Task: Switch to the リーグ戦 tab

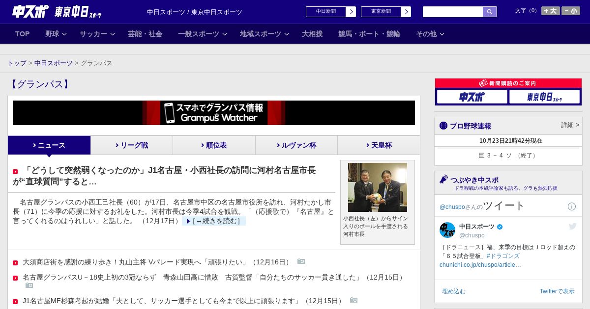Action: [x=132, y=145]
